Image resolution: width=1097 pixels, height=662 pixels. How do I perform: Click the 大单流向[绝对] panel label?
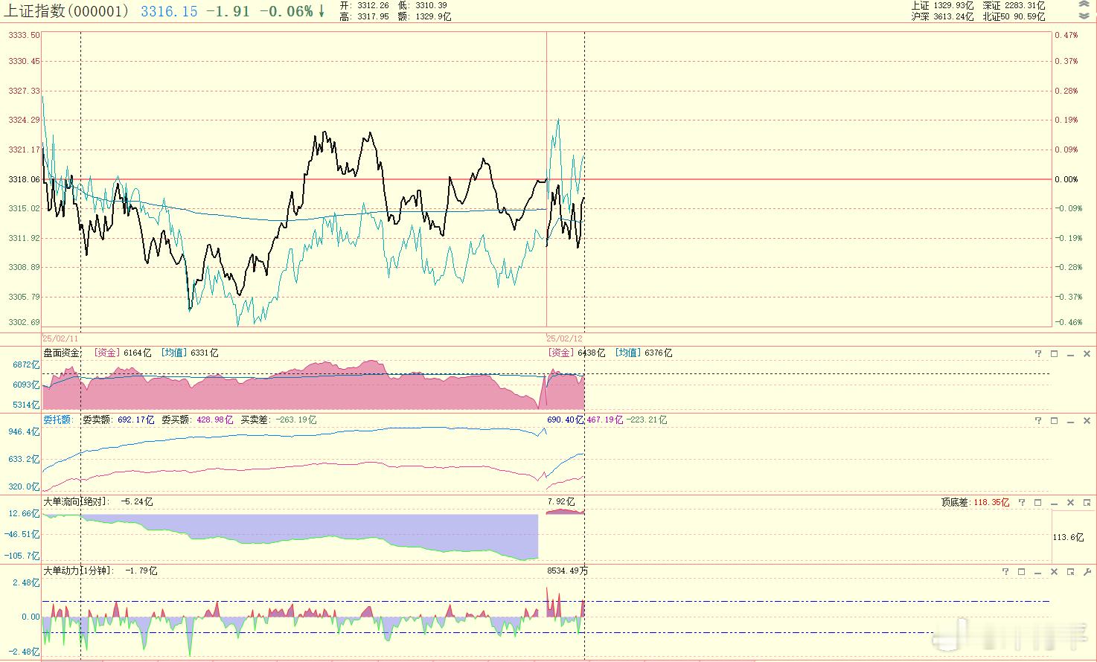[77, 501]
